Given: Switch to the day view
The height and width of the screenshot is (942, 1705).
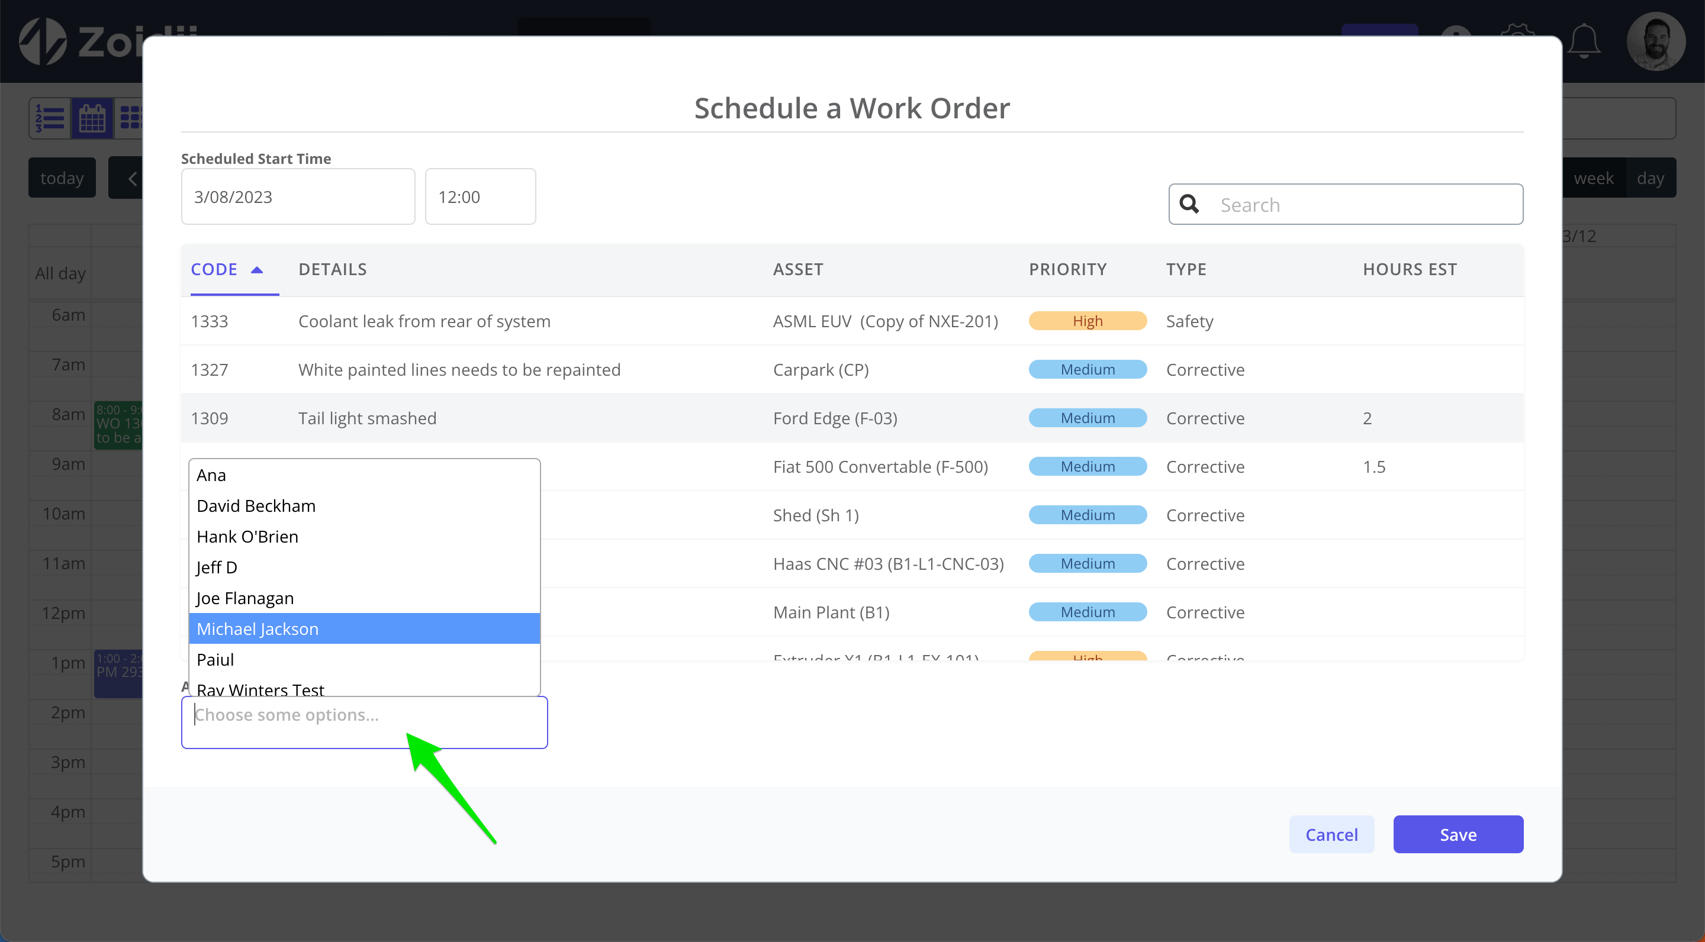Looking at the screenshot, I should (1651, 178).
